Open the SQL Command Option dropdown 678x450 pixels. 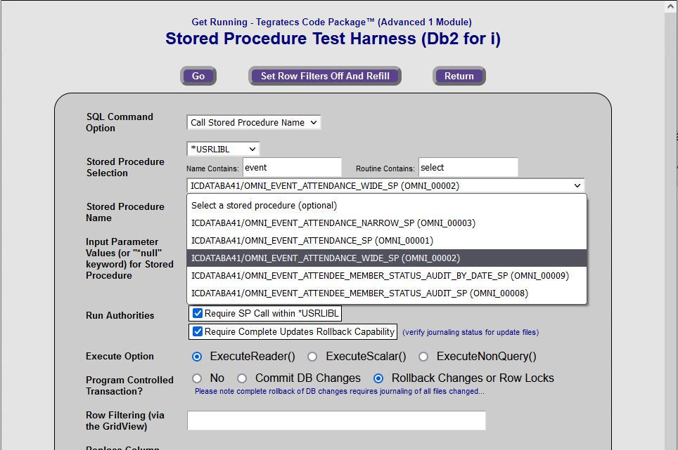click(253, 122)
